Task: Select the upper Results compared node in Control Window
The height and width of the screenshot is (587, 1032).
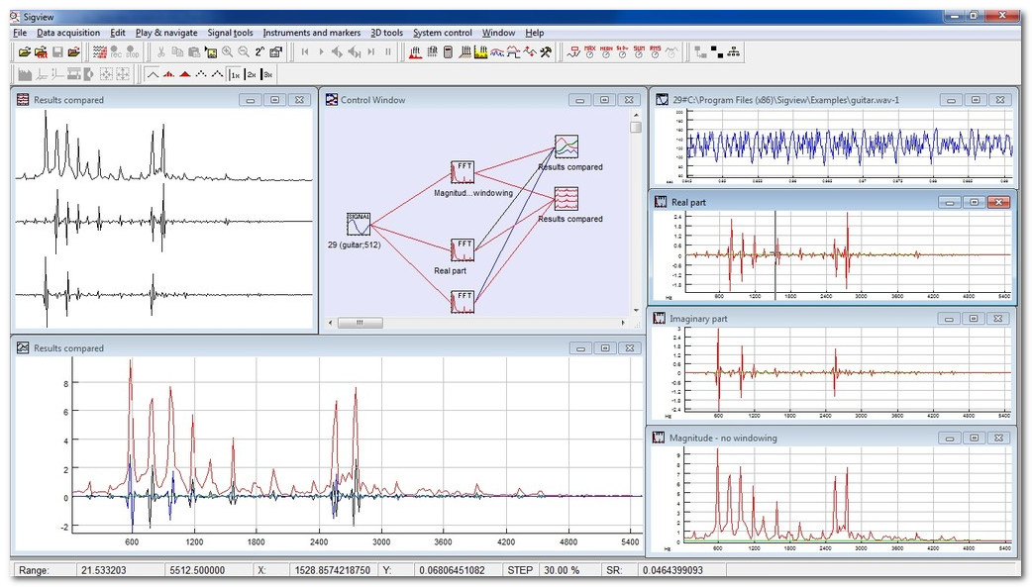Action: click(567, 147)
